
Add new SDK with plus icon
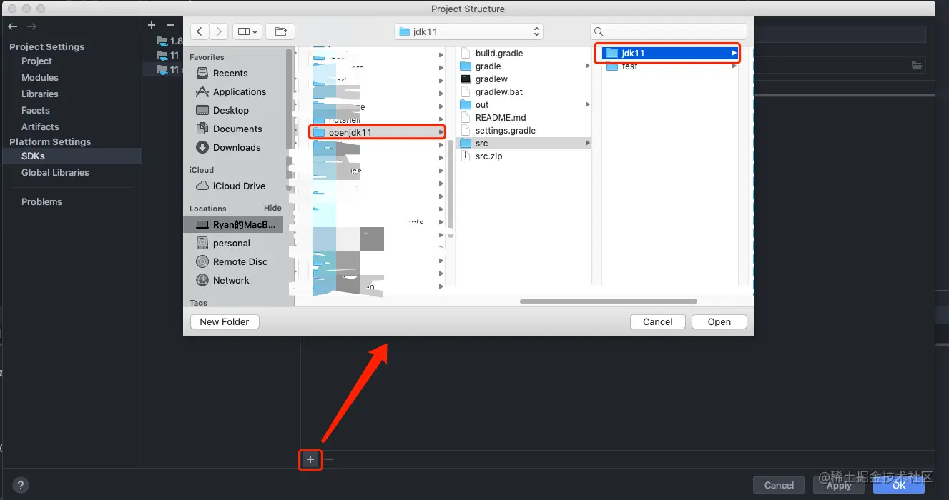pyautogui.click(x=152, y=25)
